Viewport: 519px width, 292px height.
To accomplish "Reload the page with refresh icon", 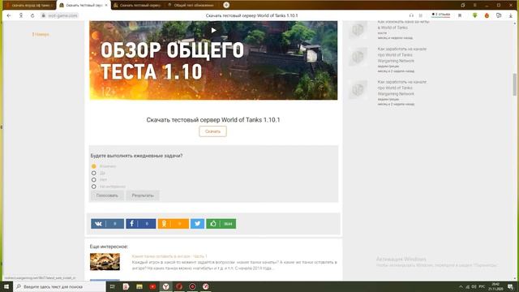I will click(x=32, y=15).
